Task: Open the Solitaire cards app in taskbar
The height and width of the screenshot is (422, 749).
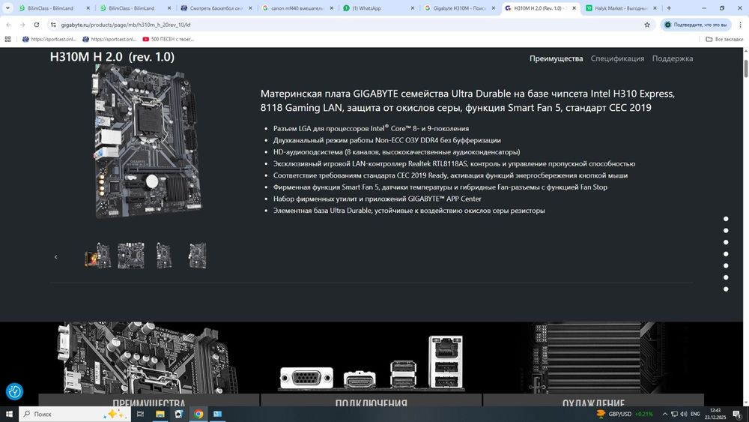Action: (179, 414)
